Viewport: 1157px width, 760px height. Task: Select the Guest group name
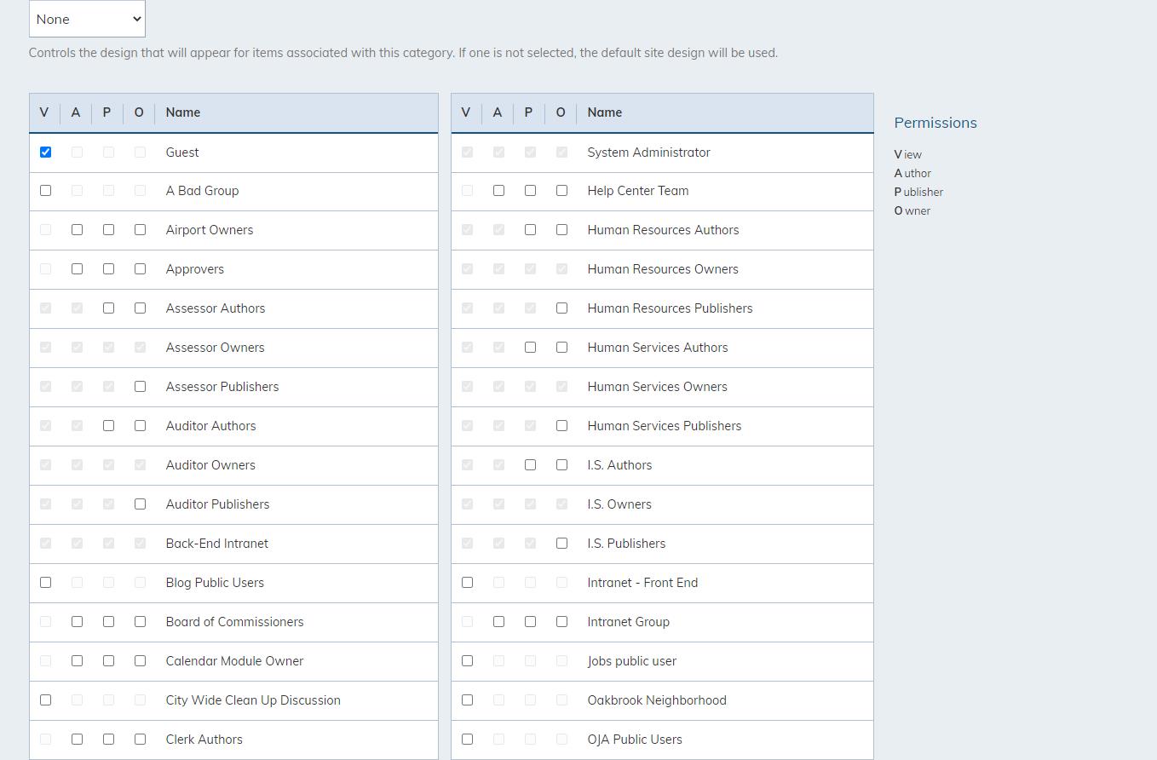[182, 153]
